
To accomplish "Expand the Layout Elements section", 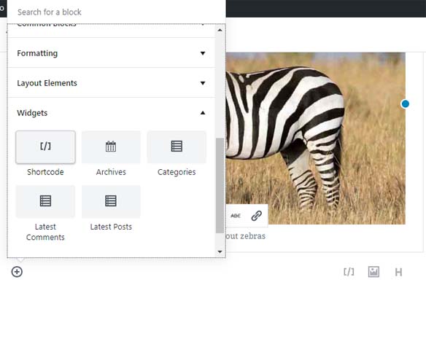I will point(112,83).
